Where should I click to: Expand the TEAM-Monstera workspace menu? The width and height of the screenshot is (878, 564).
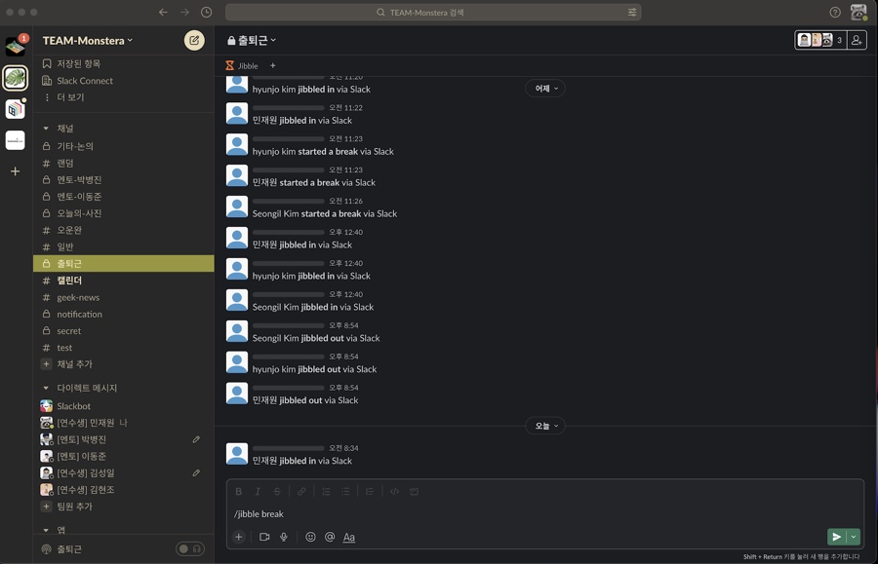click(88, 41)
